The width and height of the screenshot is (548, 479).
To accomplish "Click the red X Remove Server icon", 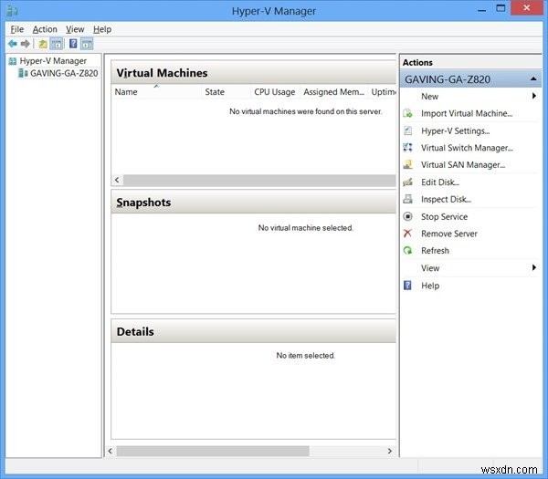I will (x=407, y=234).
